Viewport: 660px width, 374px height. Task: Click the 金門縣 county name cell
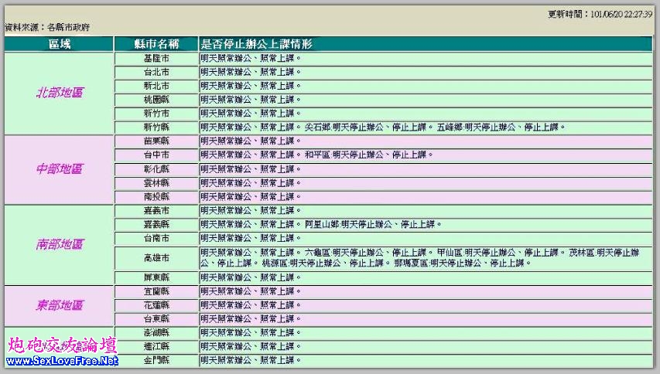click(x=156, y=360)
